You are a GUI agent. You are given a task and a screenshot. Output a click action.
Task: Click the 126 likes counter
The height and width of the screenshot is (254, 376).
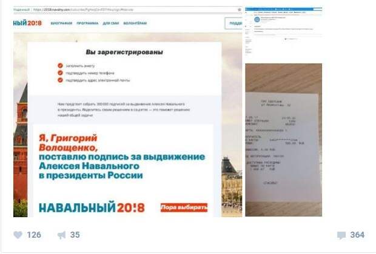point(34,235)
